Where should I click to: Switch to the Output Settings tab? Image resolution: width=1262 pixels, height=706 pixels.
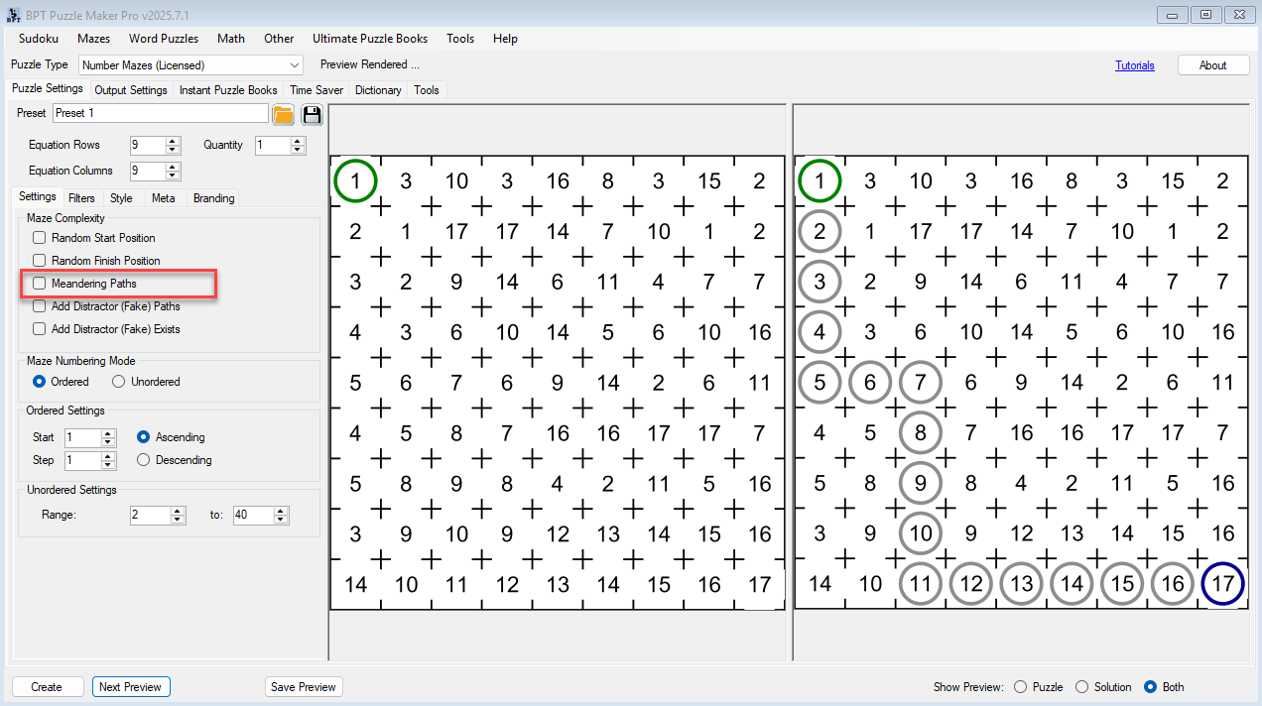[131, 90]
